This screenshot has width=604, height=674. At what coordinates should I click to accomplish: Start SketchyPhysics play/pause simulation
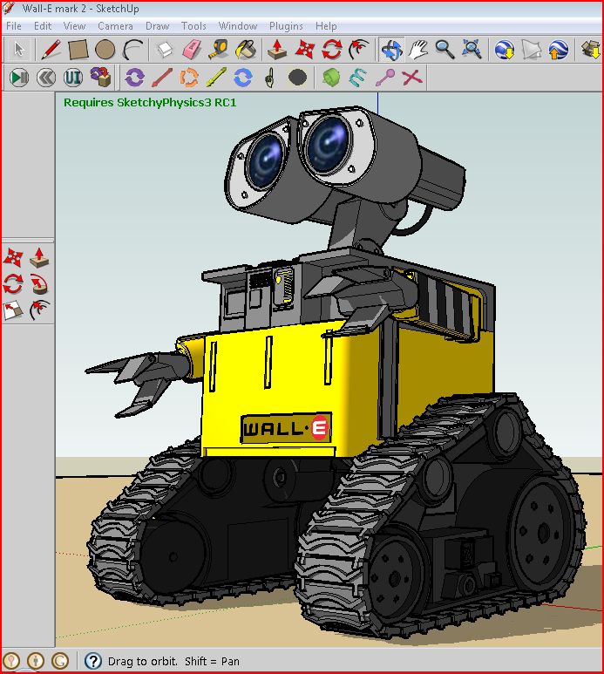(19, 78)
